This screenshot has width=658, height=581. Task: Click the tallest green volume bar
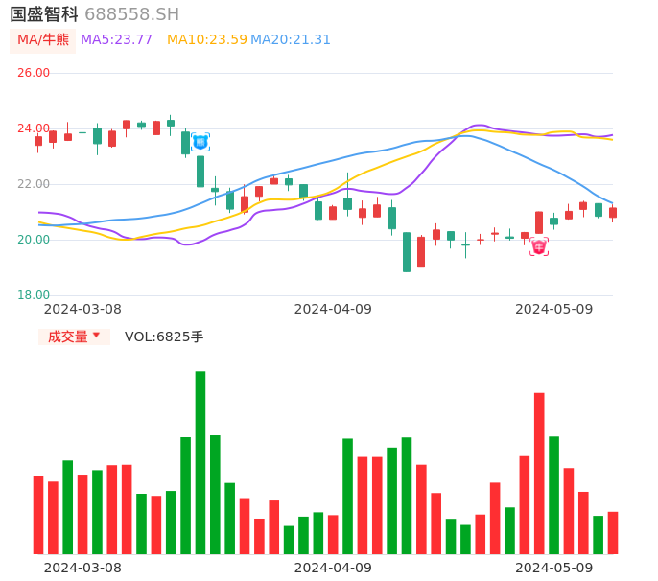200,462
